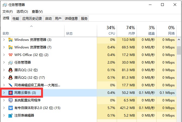Sort by the 0% 网络 column header
Image resolution: width=182 pixels, height=122 pixels.
pos(166,31)
